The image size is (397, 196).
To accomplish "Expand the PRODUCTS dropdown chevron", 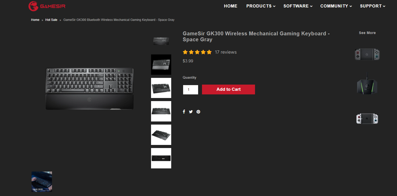I will 274,6.
